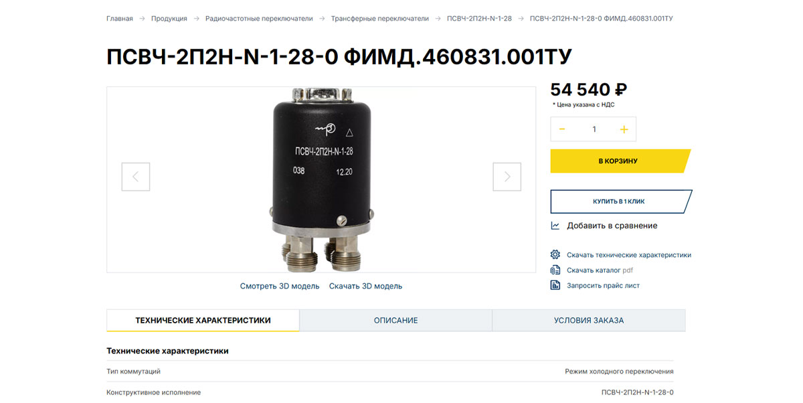The image size is (803, 403).
Task: Show the next product image arrow
Action: pyautogui.click(x=507, y=177)
